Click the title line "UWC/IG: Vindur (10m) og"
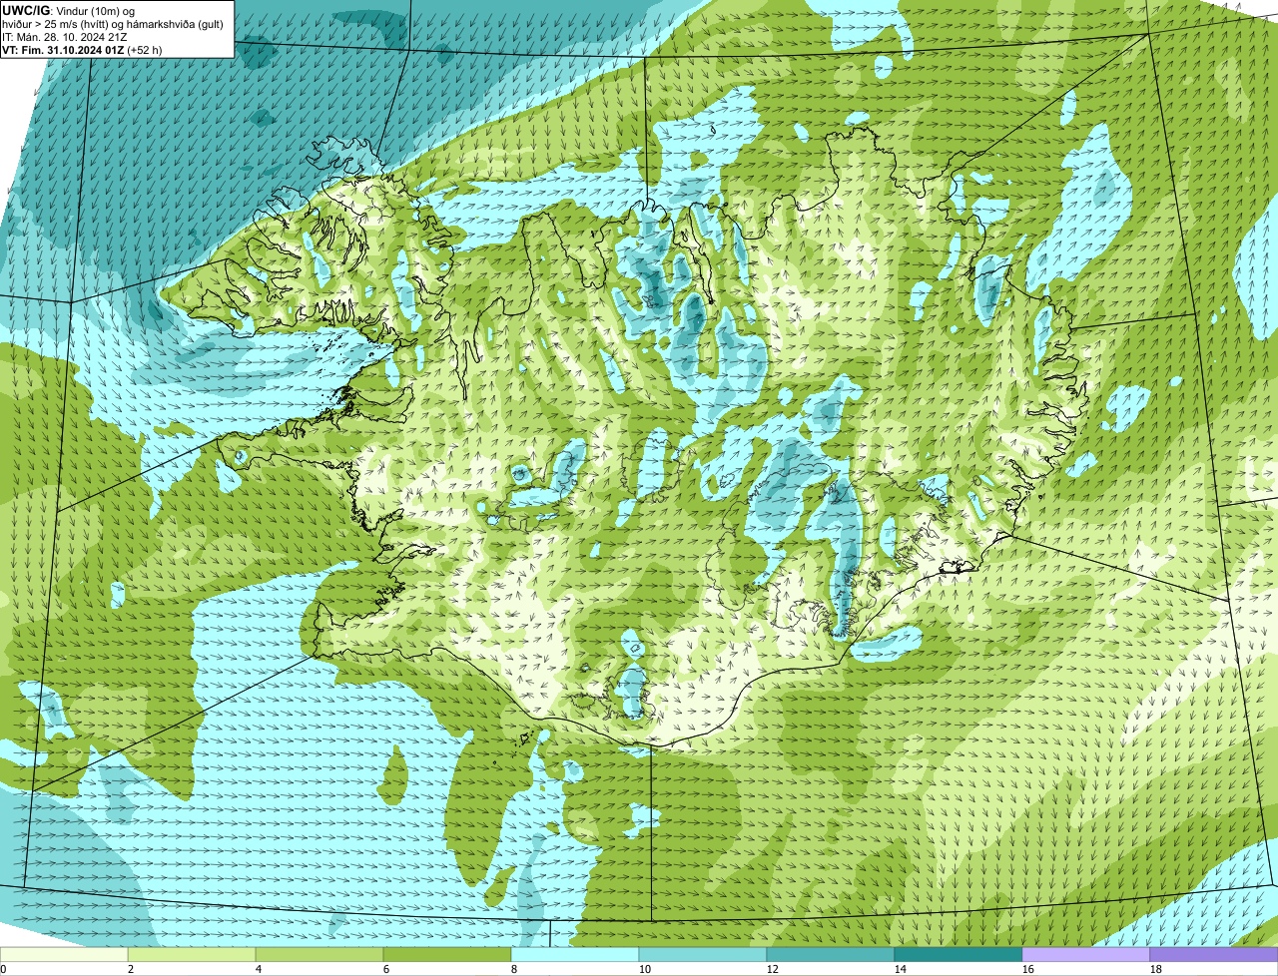The height and width of the screenshot is (976, 1278). [x=67, y=11]
